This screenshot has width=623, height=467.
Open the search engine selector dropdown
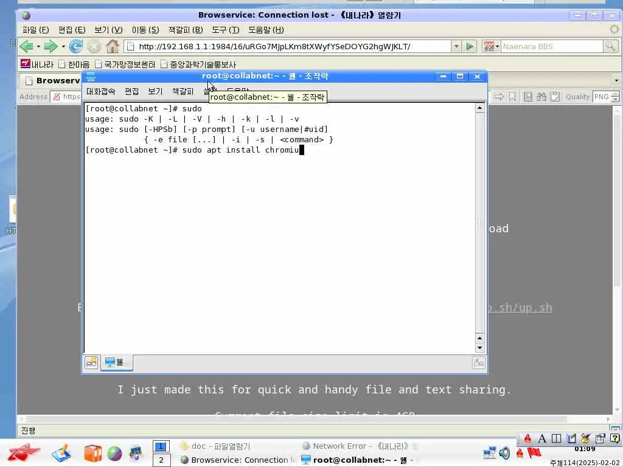pyautogui.click(x=491, y=46)
